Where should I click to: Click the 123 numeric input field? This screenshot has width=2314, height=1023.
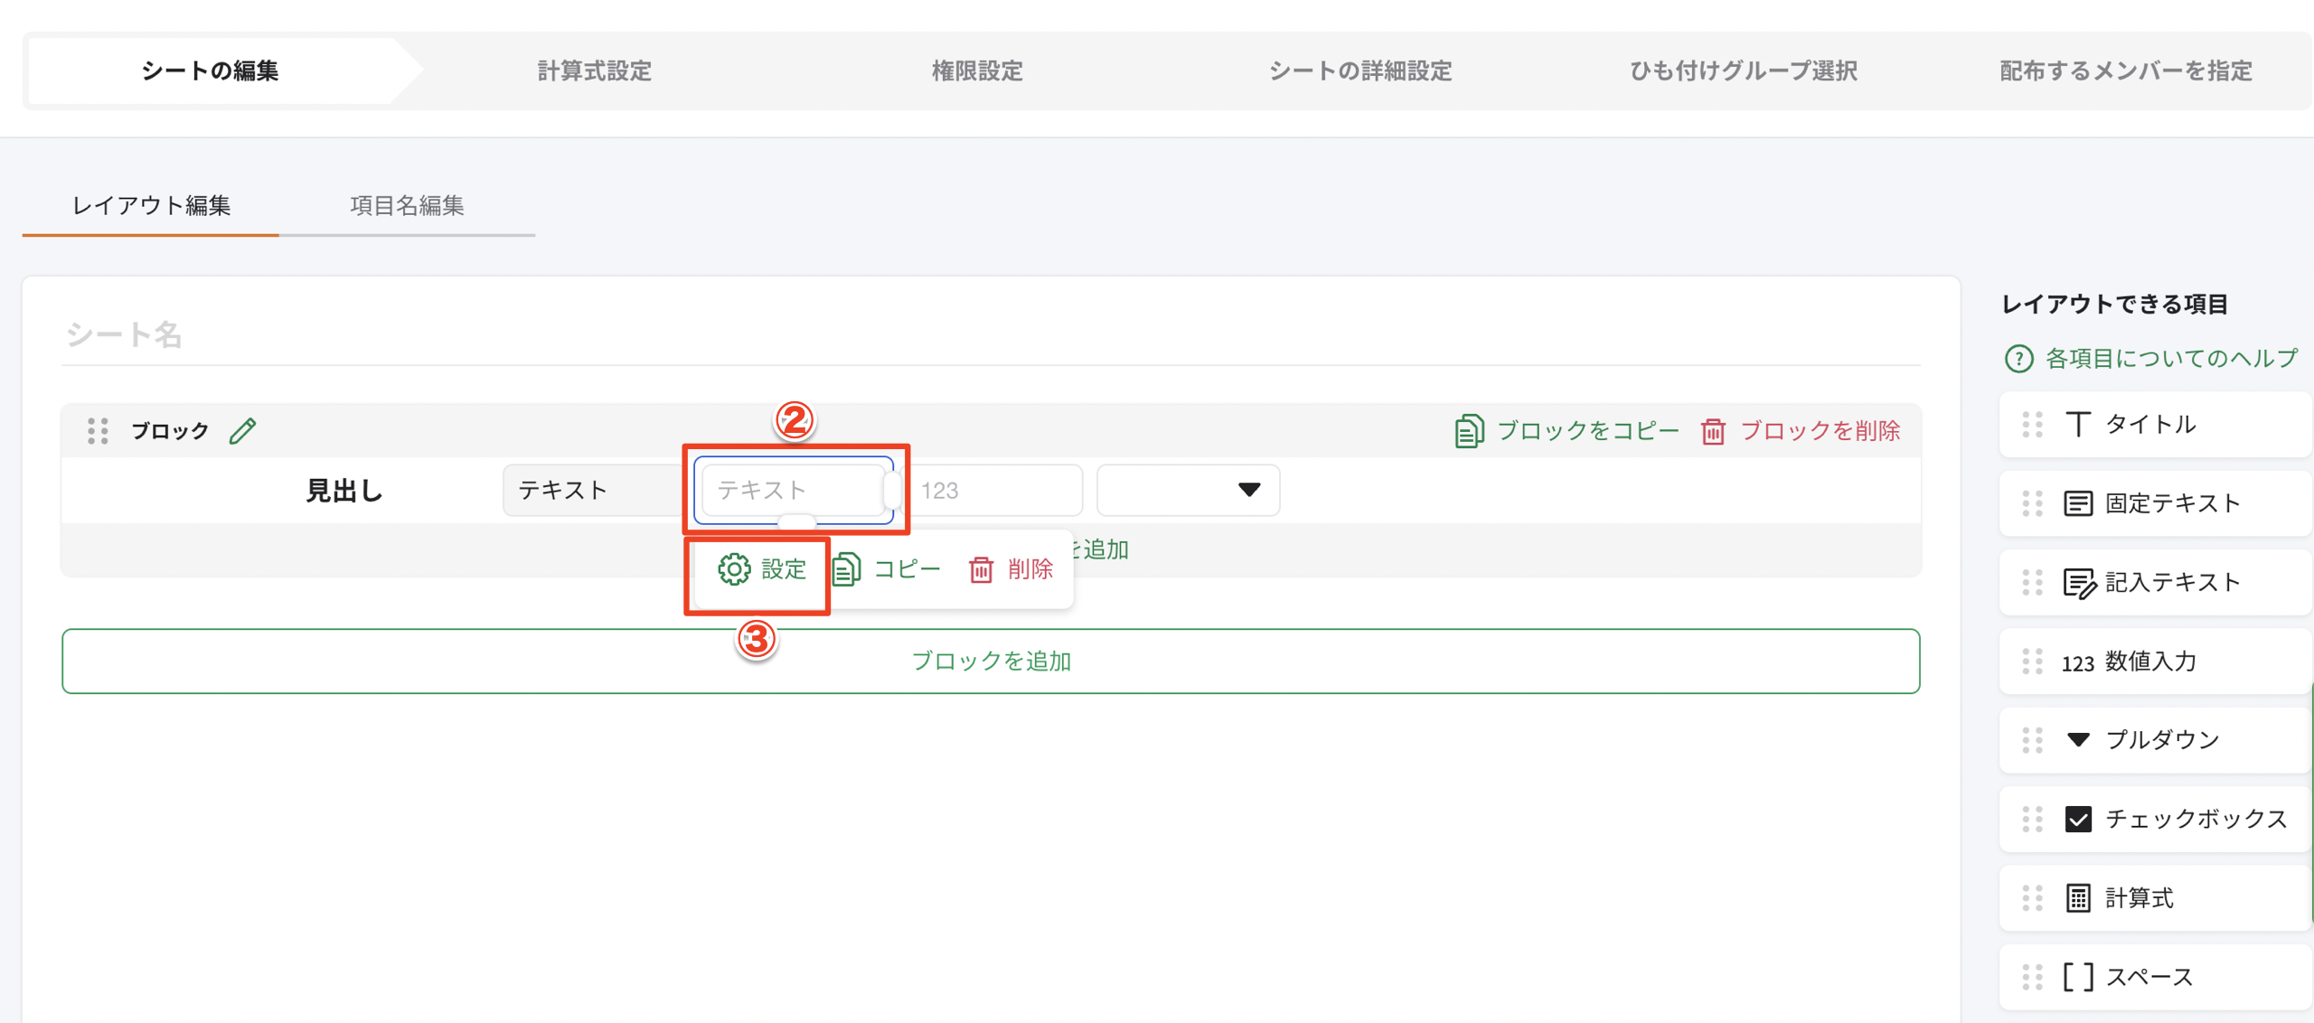[993, 490]
